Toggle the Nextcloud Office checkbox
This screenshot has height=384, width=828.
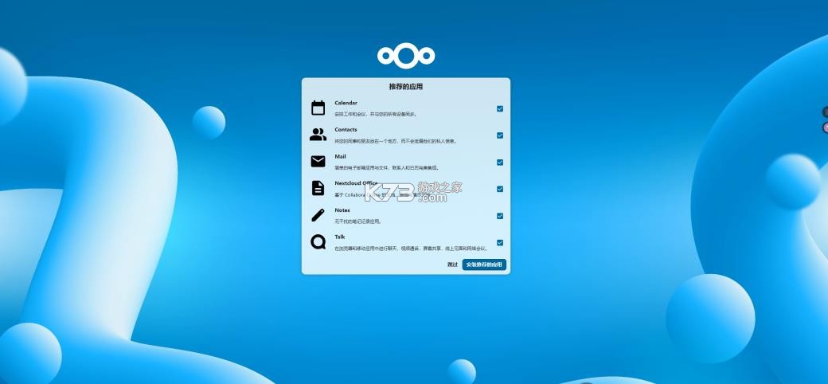point(499,189)
